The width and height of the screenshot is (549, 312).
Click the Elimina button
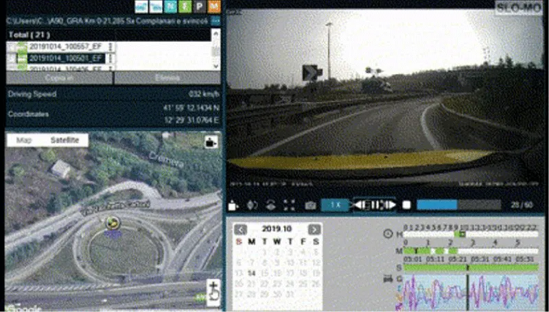(x=167, y=78)
